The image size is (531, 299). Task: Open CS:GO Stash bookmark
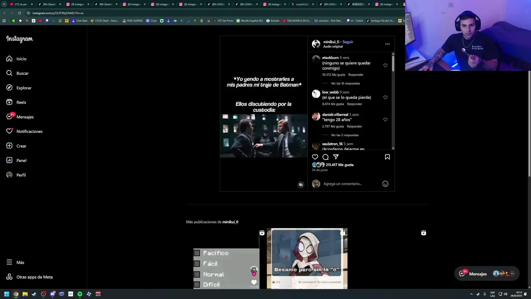coord(105,21)
